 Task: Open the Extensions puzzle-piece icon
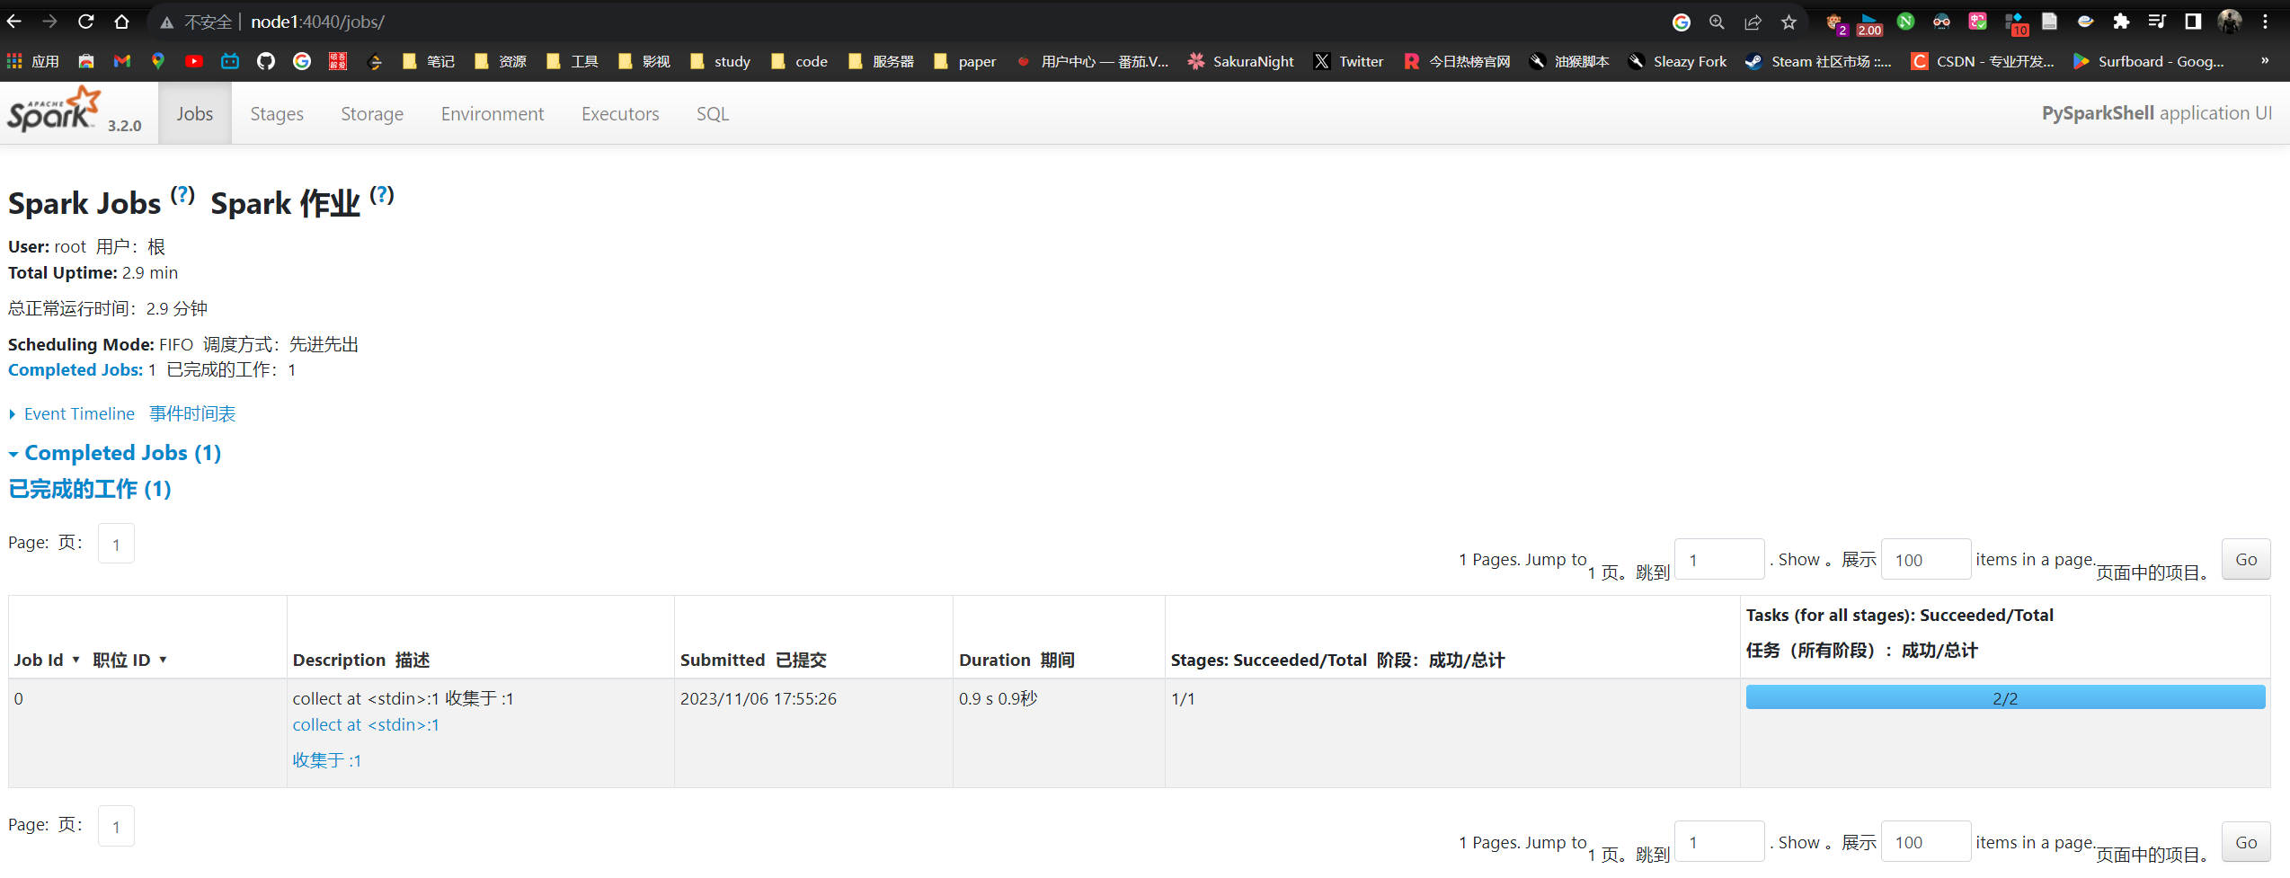tap(2121, 22)
